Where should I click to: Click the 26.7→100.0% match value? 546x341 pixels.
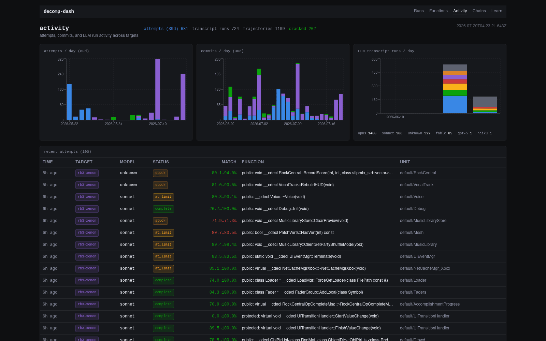click(x=223, y=209)
